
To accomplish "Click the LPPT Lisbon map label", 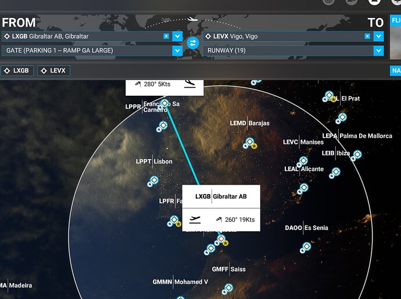I will [154, 161].
